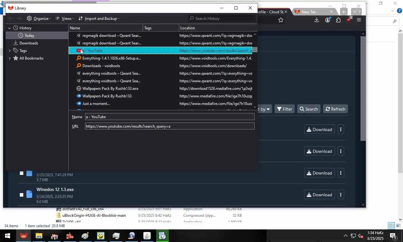Image resolution: width=403 pixels, height=242 pixels.
Task: Switch File Explorer to large icons view
Action: [398, 226]
